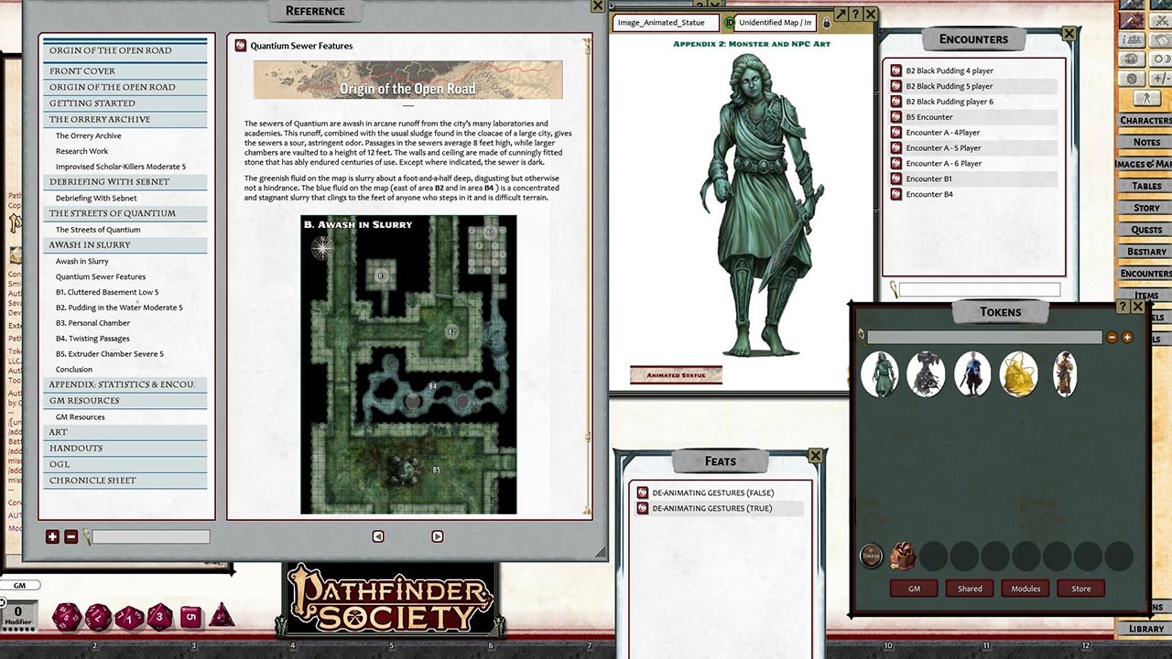Toggle the Shared token filter
1172x659 pixels.
[969, 589]
